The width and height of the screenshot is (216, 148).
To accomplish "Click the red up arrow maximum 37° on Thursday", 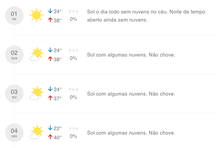I will click(50, 98).
